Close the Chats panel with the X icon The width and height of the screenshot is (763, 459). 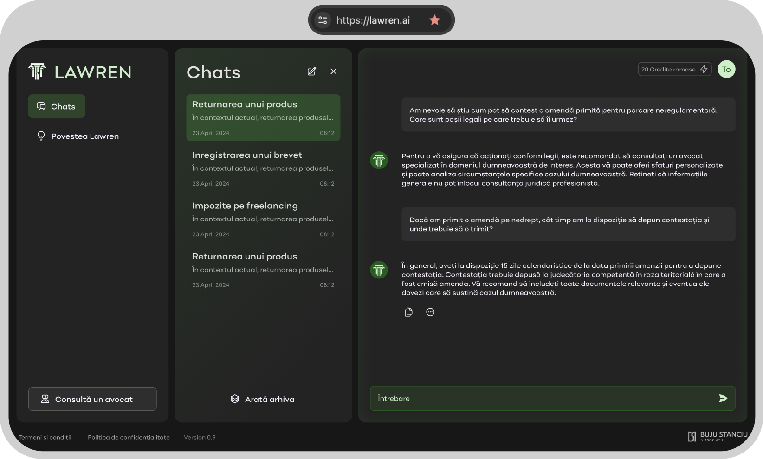click(x=333, y=71)
